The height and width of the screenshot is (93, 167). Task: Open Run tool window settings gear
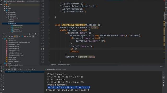[x=161, y=67]
